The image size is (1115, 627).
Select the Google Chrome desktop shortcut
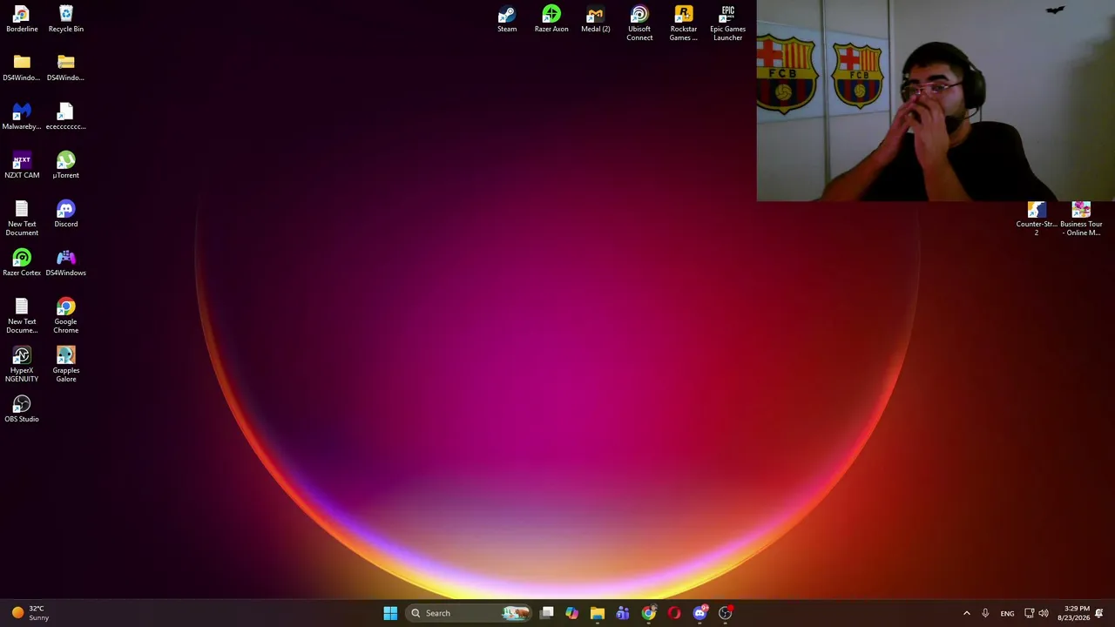(x=66, y=316)
